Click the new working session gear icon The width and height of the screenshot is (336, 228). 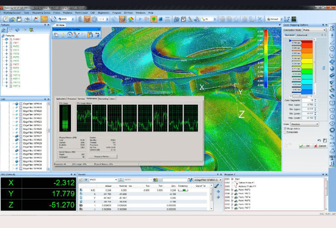5,19
